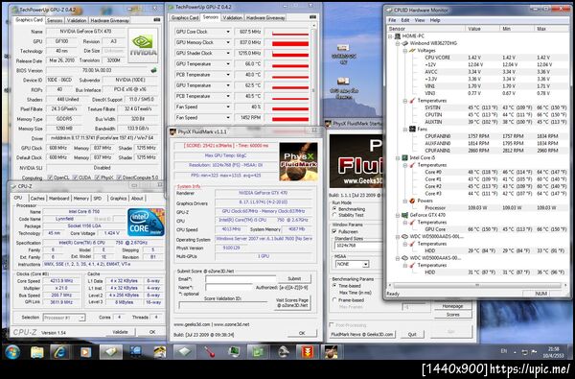This screenshot has height=379, width=575.
Task: Launch Internet Explorer from the taskbar
Action: click(59, 352)
